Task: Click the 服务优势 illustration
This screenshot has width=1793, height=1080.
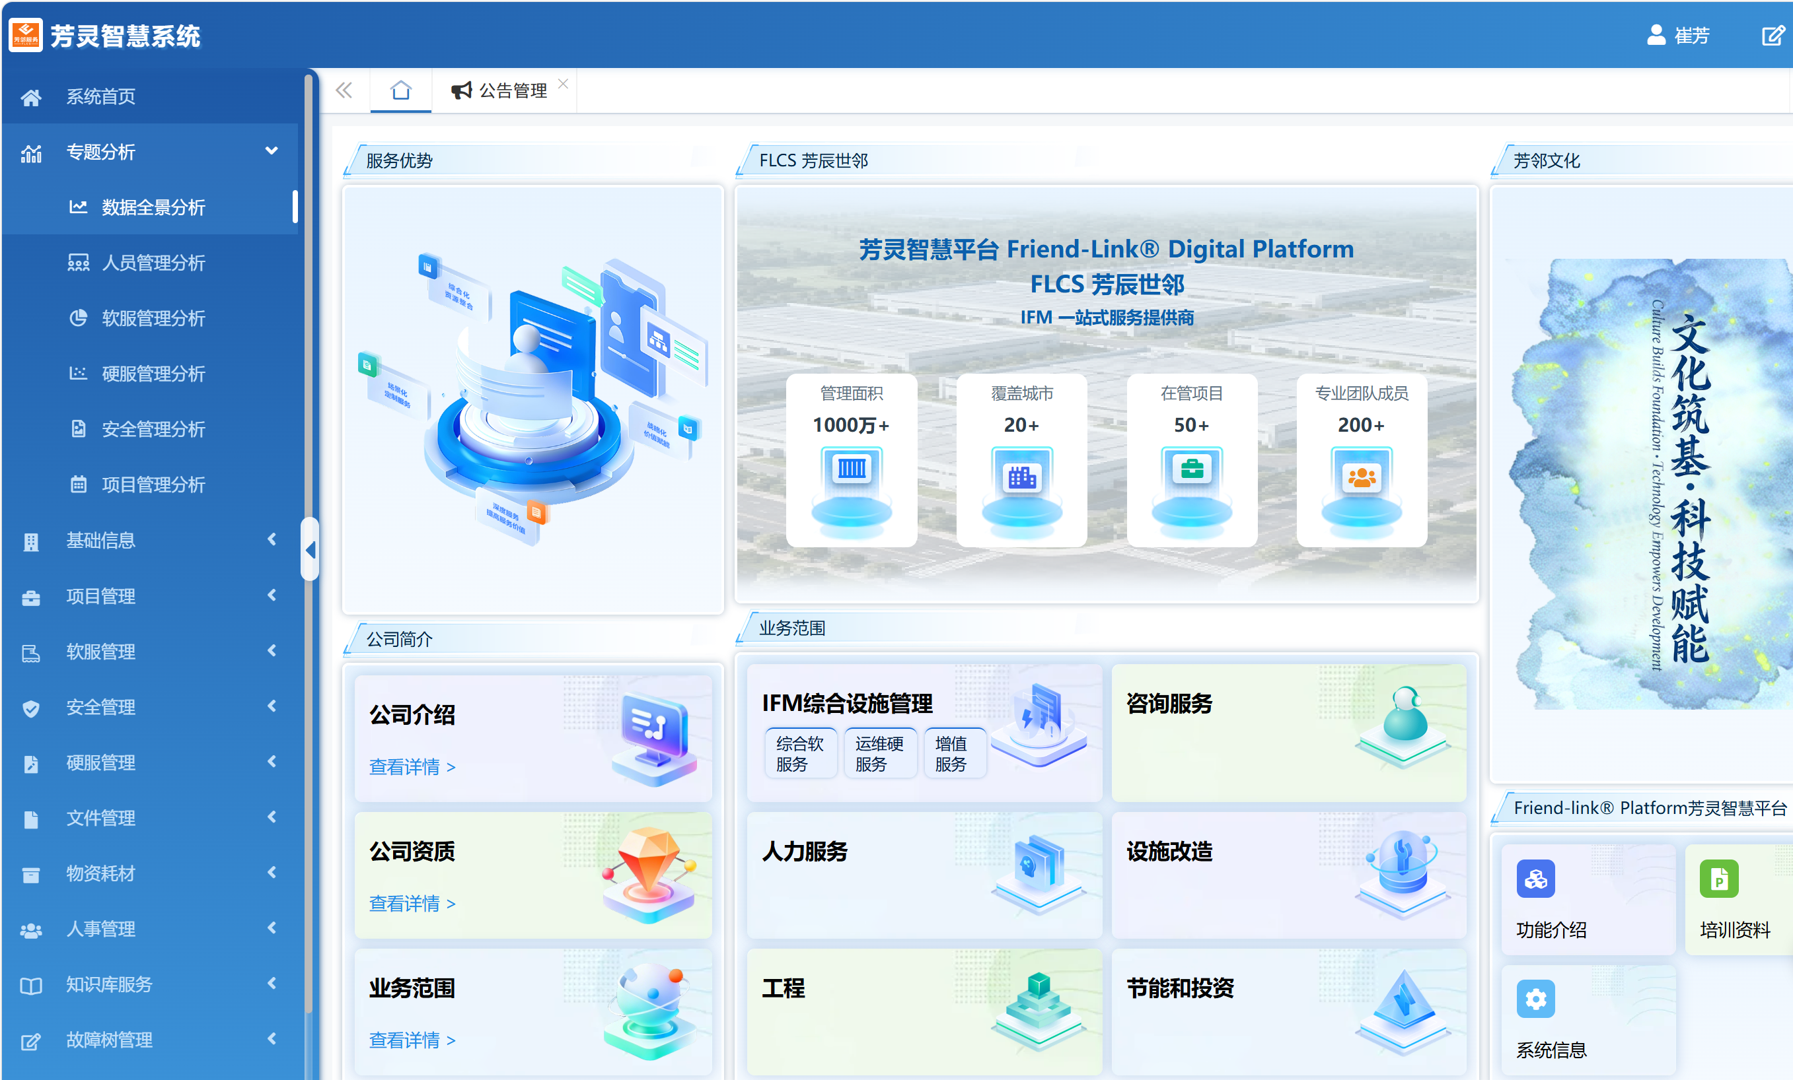Action: (532, 399)
